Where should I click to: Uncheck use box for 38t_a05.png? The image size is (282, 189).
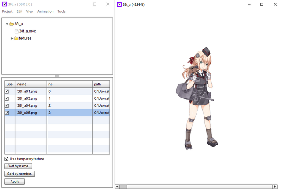(x=7, y=113)
